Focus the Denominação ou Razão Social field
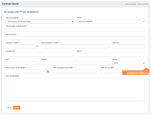The height and width of the screenshot is (115, 151). pos(75,30)
